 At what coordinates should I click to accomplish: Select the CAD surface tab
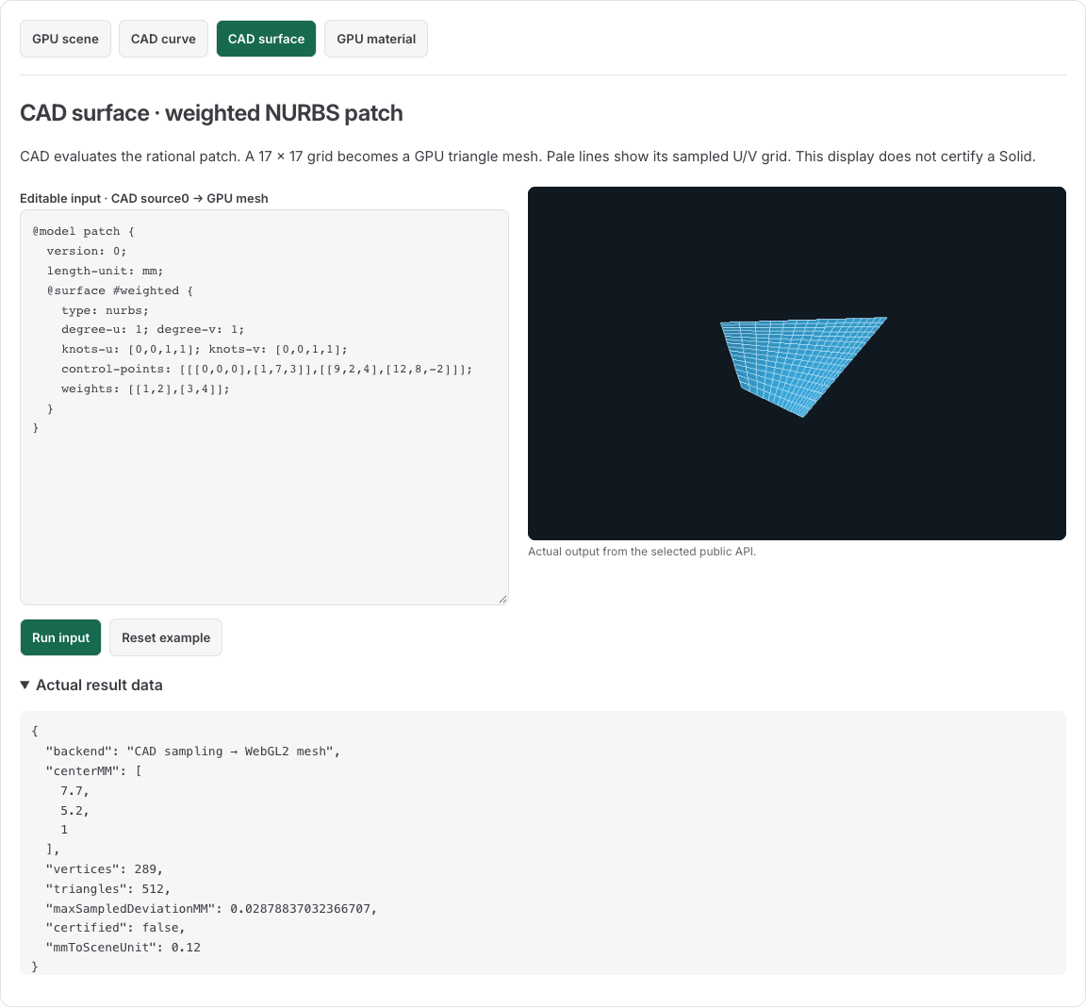click(x=266, y=39)
